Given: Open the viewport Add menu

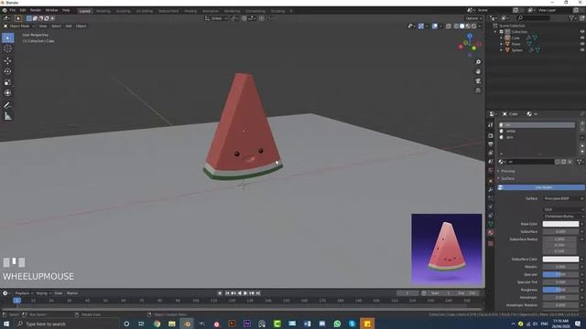Looking at the screenshot, I should (x=69, y=27).
